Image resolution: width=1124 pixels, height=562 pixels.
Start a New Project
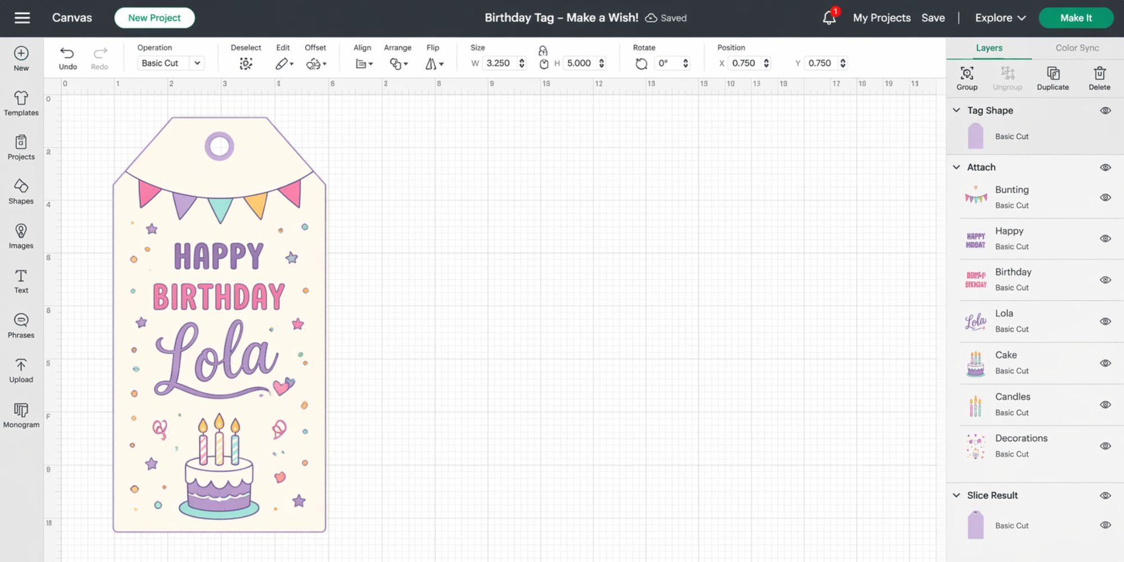pos(155,18)
